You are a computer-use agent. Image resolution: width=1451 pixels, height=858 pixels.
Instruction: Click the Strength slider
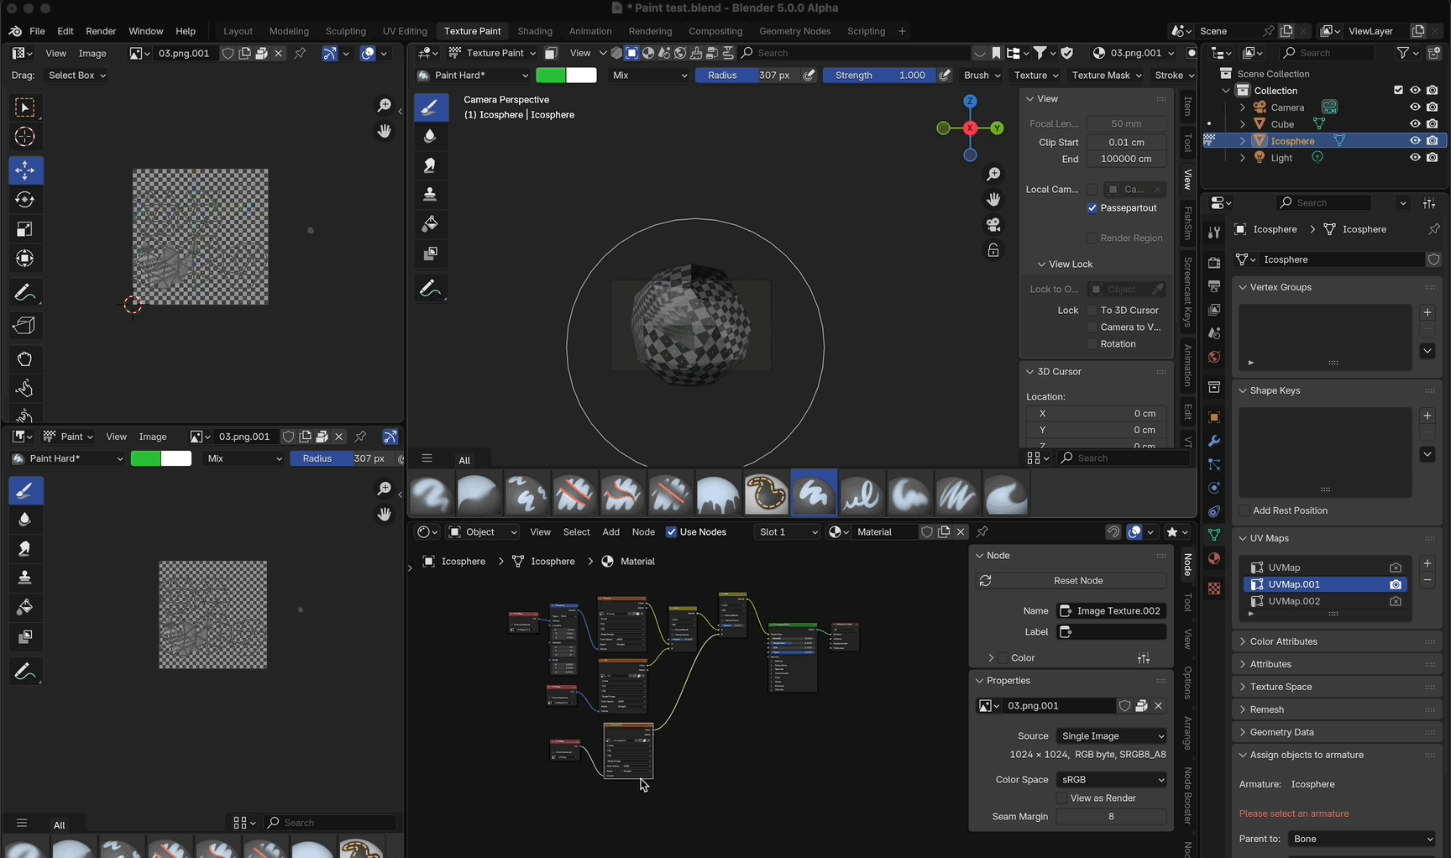pyautogui.click(x=879, y=76)
